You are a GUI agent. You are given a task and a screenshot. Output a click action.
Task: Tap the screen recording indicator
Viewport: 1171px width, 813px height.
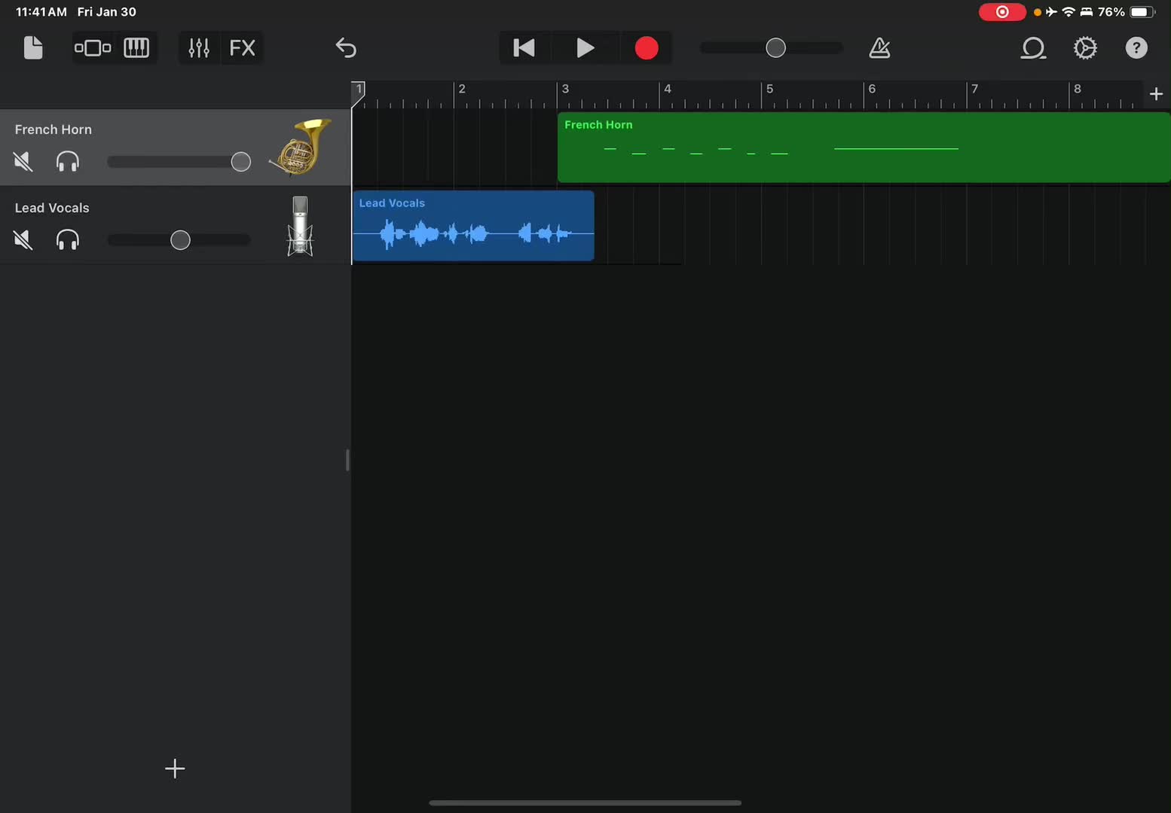click(x=1002, y=12)
